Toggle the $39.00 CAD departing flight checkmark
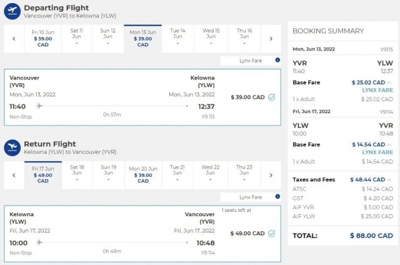Image resolution: width=400 pixels, height=265 pixels. (272, 97)
